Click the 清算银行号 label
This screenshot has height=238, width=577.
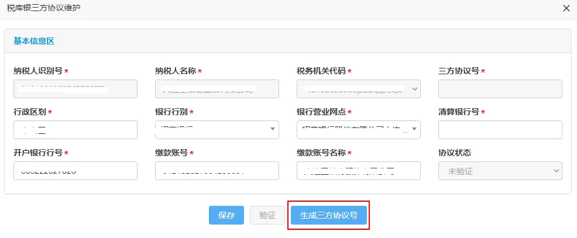[x=459, y=112]
